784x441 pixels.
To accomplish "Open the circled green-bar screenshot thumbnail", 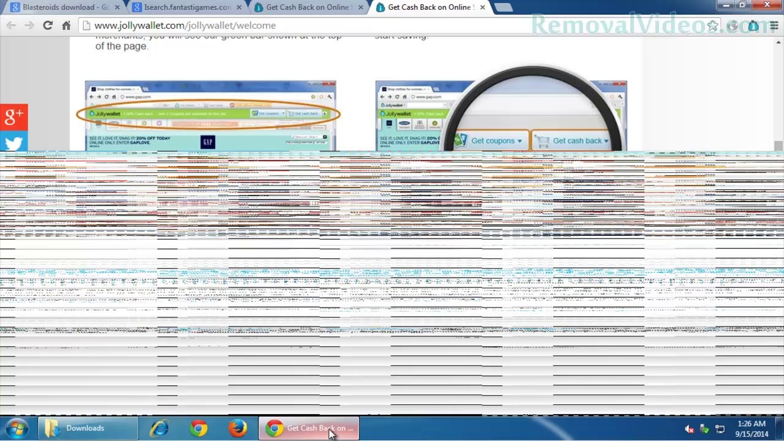I will (x=210, y=116).
